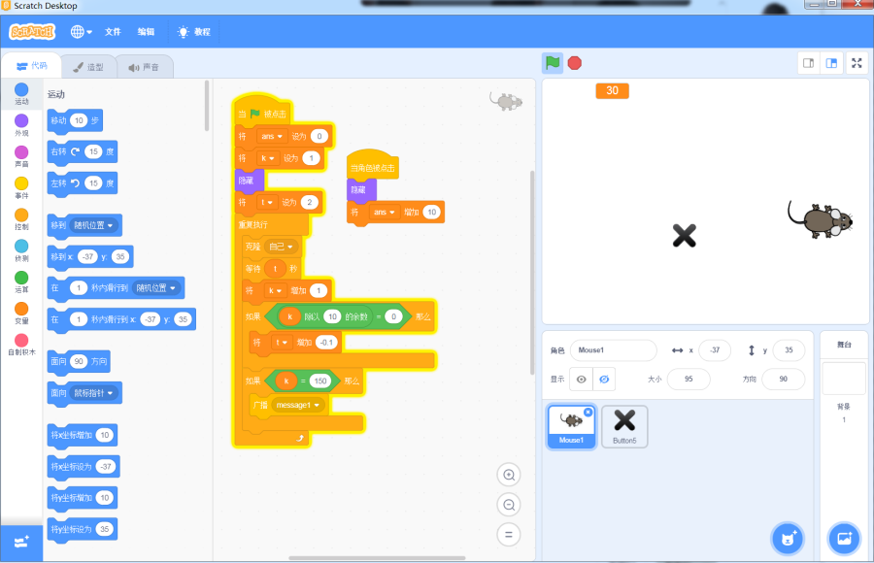This screenshot has width=874, height=563.
Task: Zoom in on the code workspace
Action: pos(508,475)
